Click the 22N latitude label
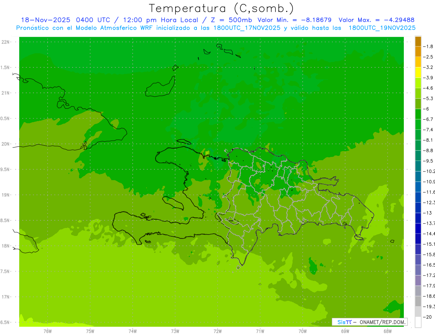This screenshot has width=435, height=336. pyautogui.click(x=6, y=42)
